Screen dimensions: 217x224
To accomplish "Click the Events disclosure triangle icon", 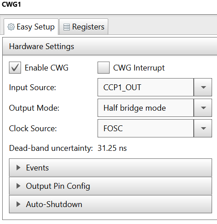I will [x=18, y=168].
